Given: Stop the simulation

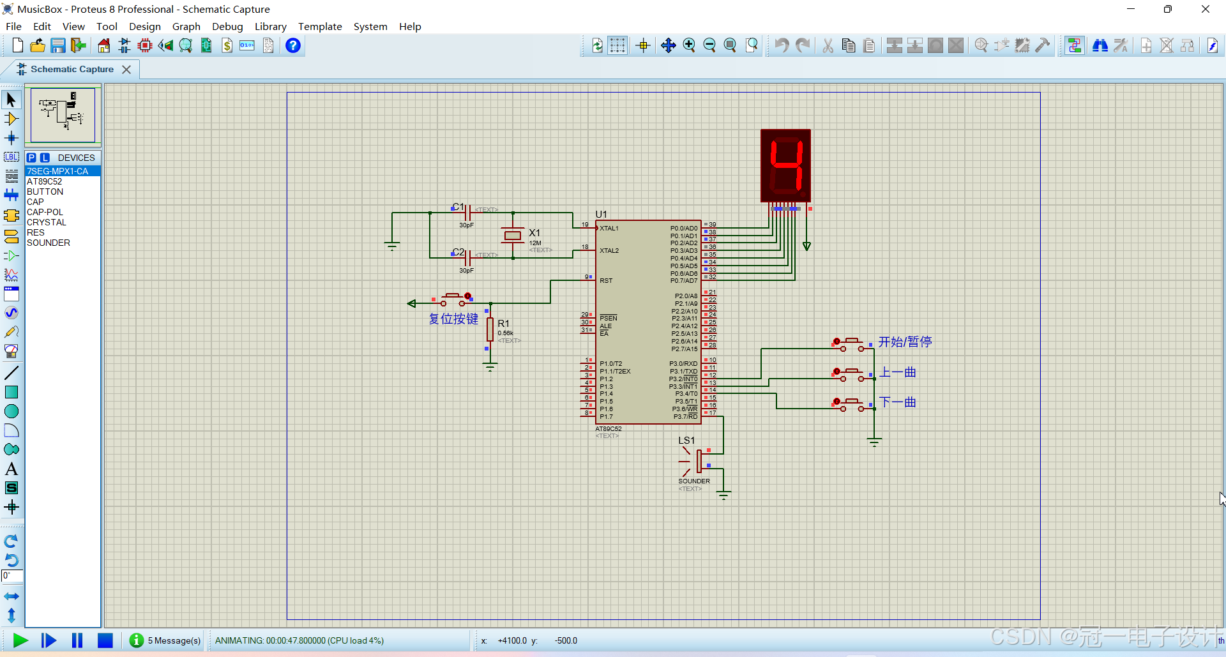Looking at the screenshot, I should (x=105, y=640).
